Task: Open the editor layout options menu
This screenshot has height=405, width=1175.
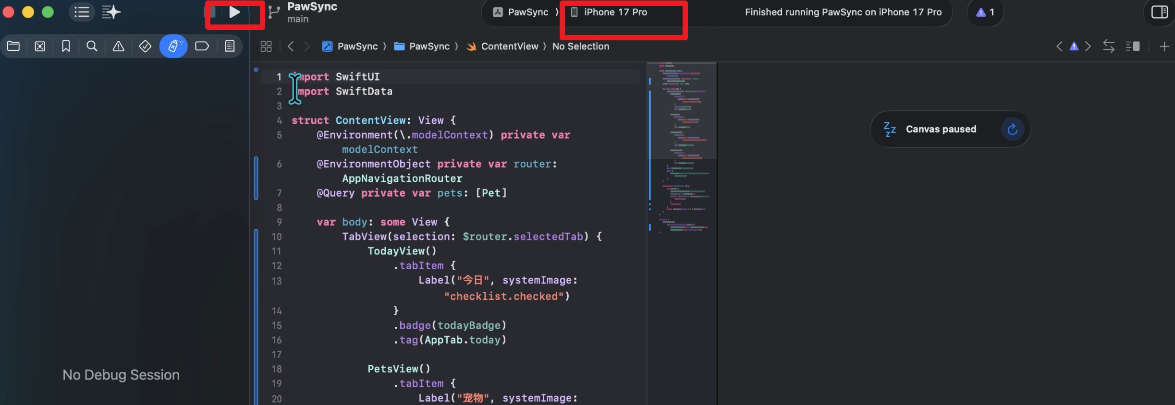Action: click(1132, 46)
